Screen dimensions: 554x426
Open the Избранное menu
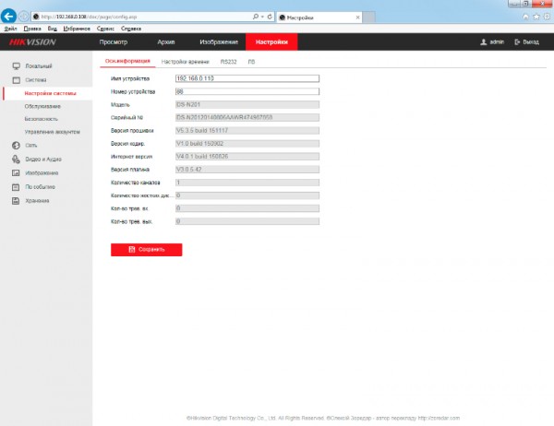[77, 29]
